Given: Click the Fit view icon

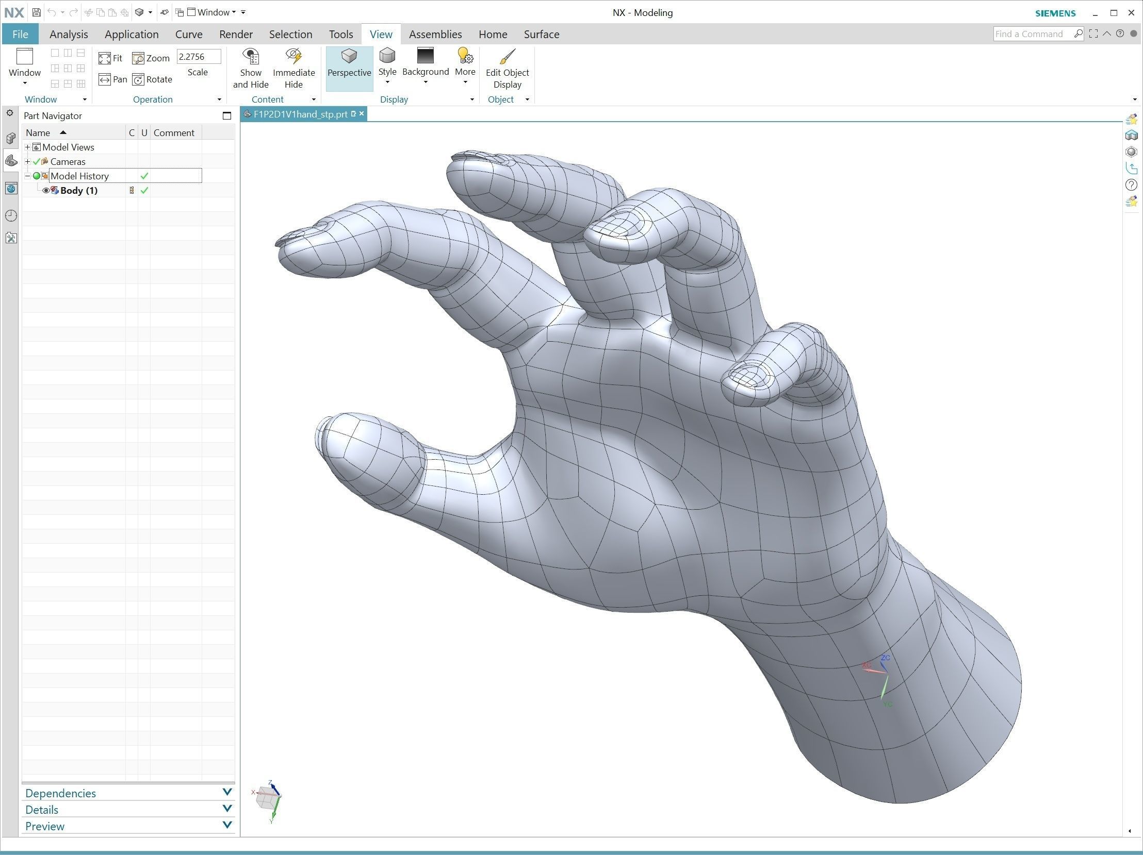Looking at the screenshot, I should point(104,58).
